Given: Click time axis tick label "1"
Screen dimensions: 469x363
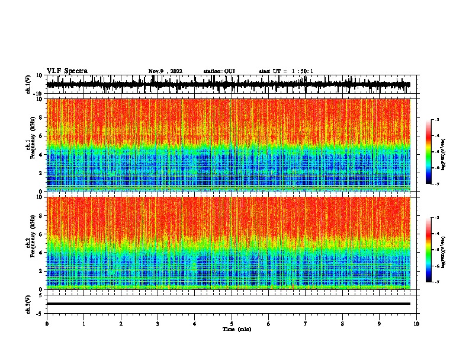Looking at the screenshot, I should tap(84, 324).
